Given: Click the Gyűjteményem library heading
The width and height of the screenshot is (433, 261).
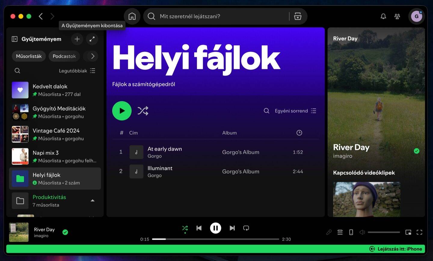Looking at the screenshot, I should point(41,39).
